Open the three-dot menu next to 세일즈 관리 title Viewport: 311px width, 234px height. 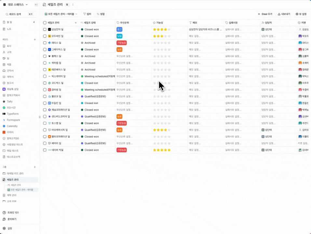tap(73, 5)
